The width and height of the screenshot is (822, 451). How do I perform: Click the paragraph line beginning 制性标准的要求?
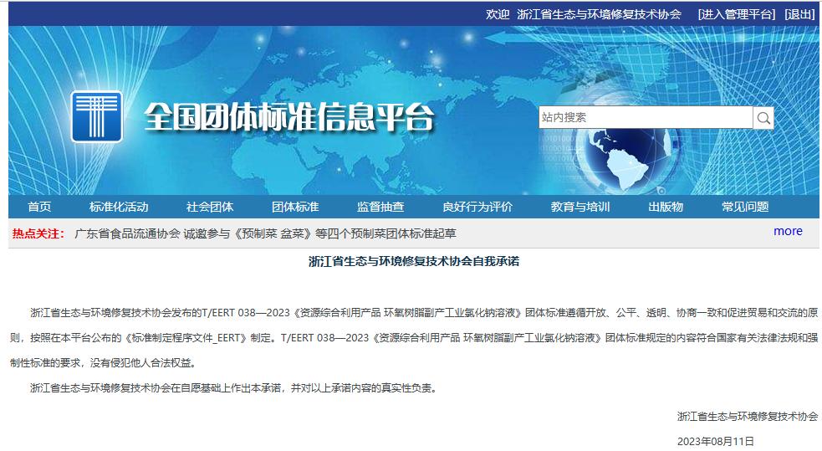[x=104, y=363]
